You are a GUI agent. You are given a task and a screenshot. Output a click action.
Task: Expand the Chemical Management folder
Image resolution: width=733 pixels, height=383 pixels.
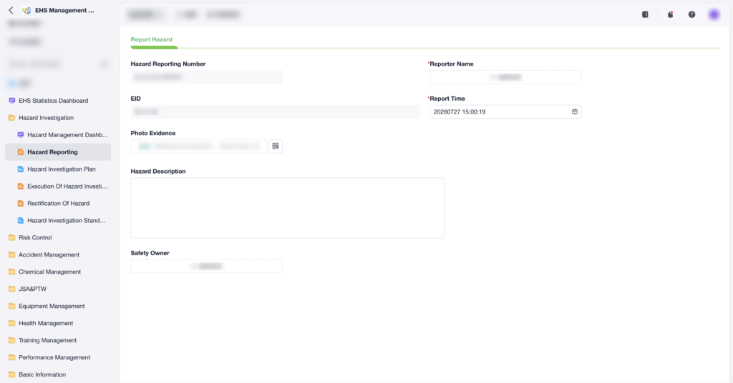pos(49,272)
